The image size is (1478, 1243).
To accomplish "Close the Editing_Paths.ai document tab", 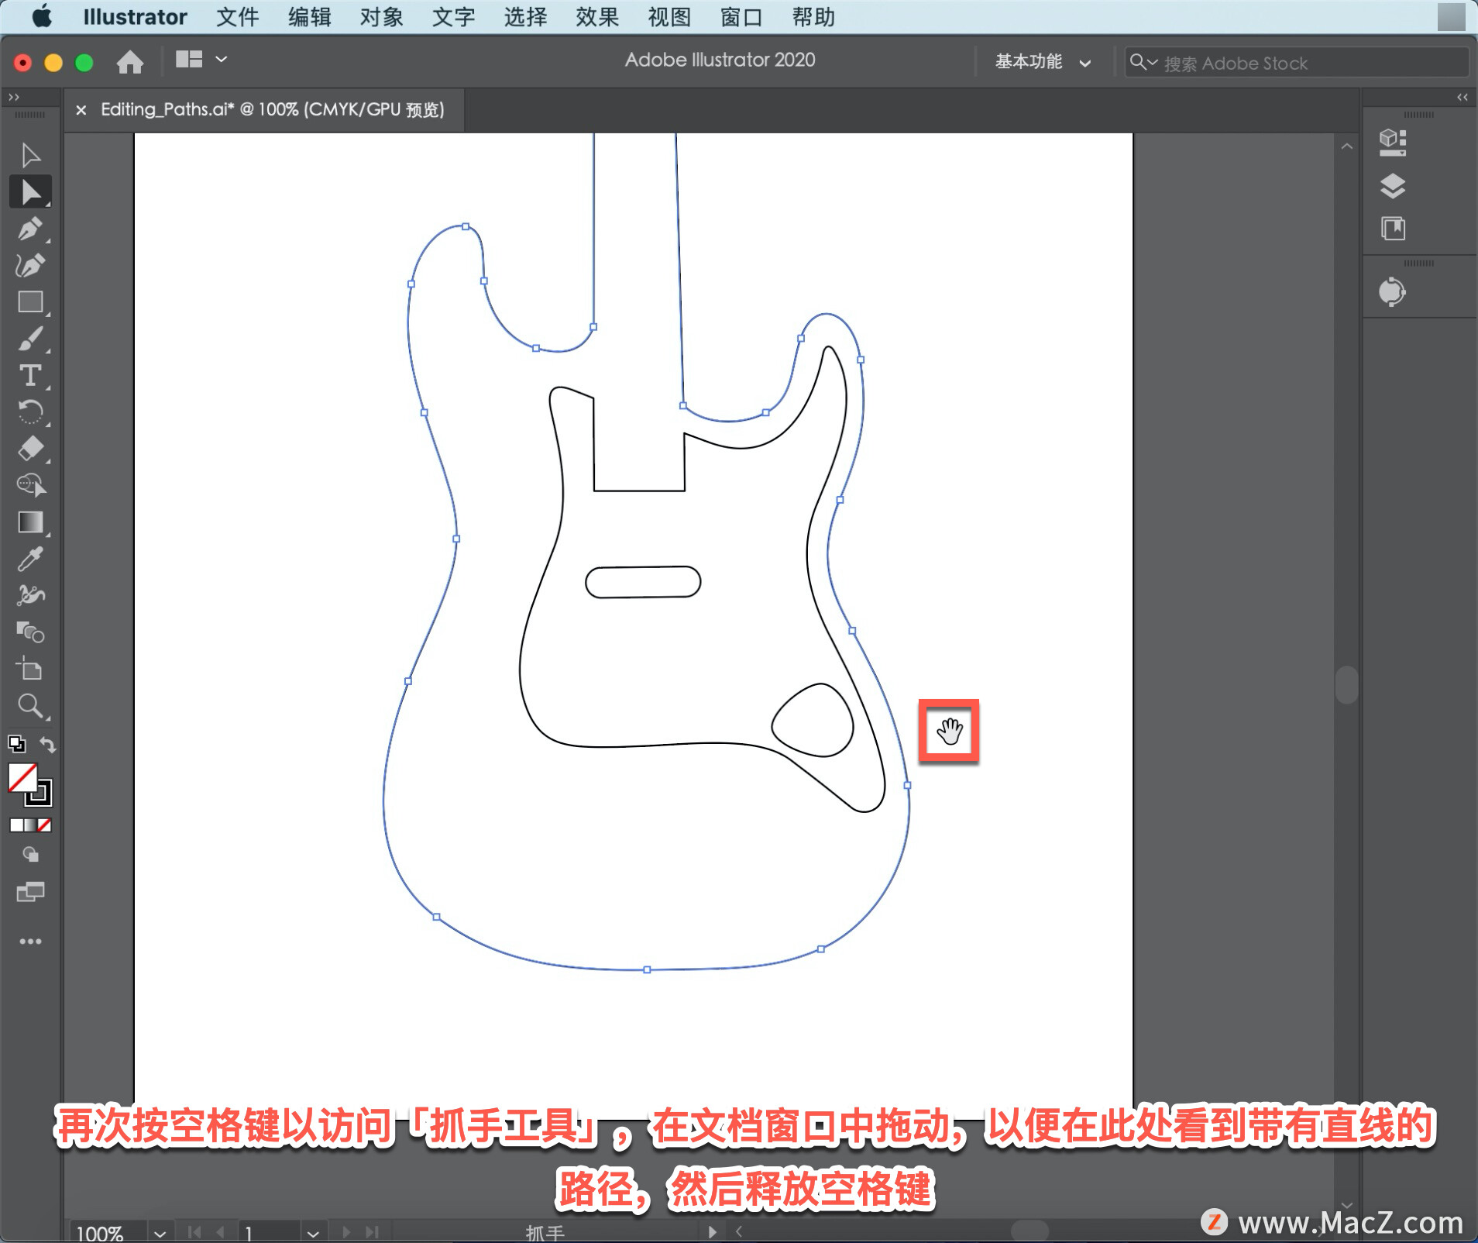I will point(81,110).
